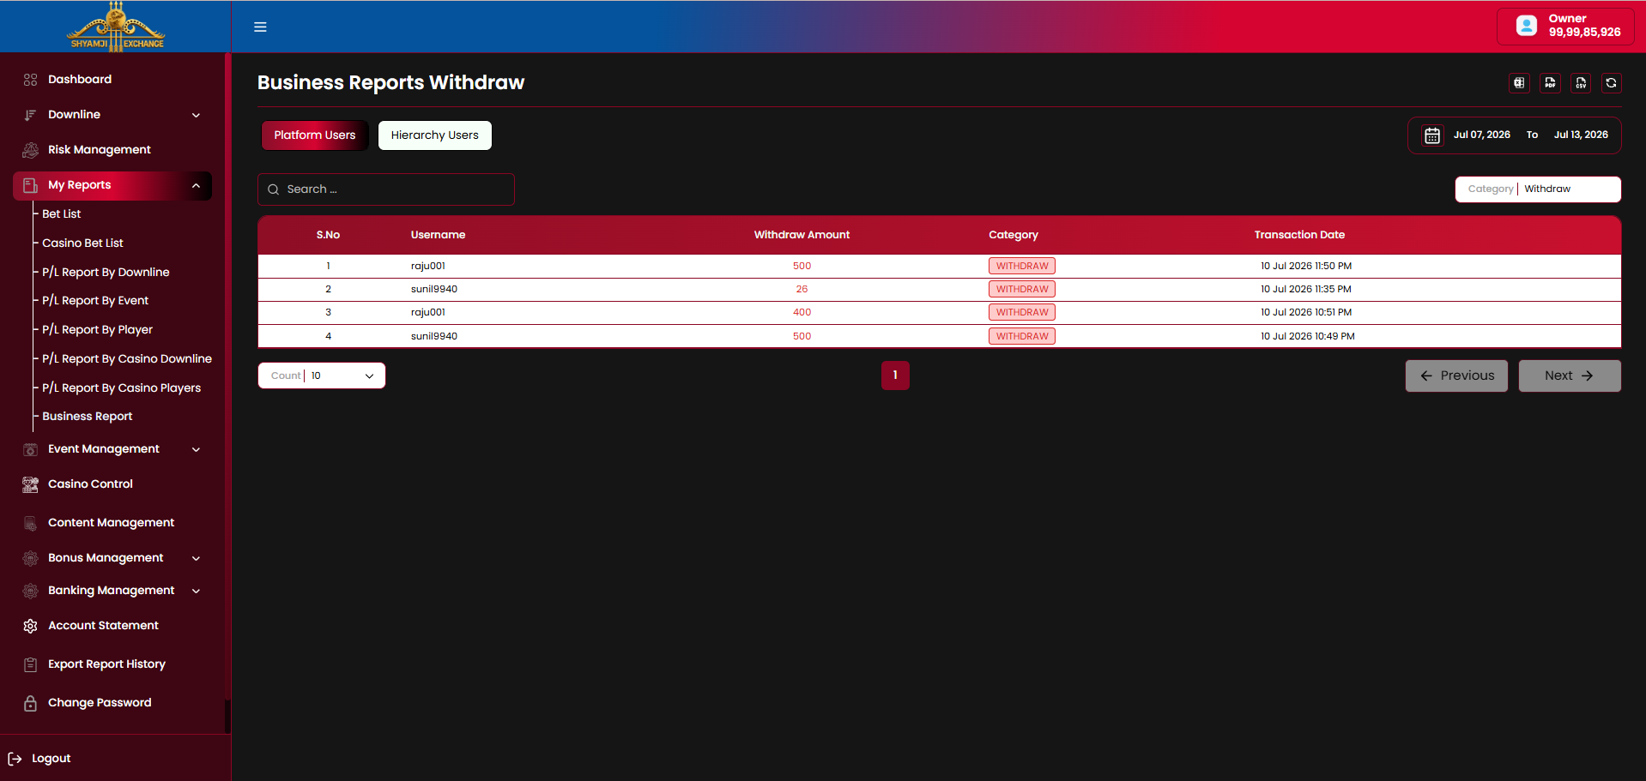The width and height of the screenshot is (1646, 781).
Task: Click the Previous page button
Action: 1456,375
